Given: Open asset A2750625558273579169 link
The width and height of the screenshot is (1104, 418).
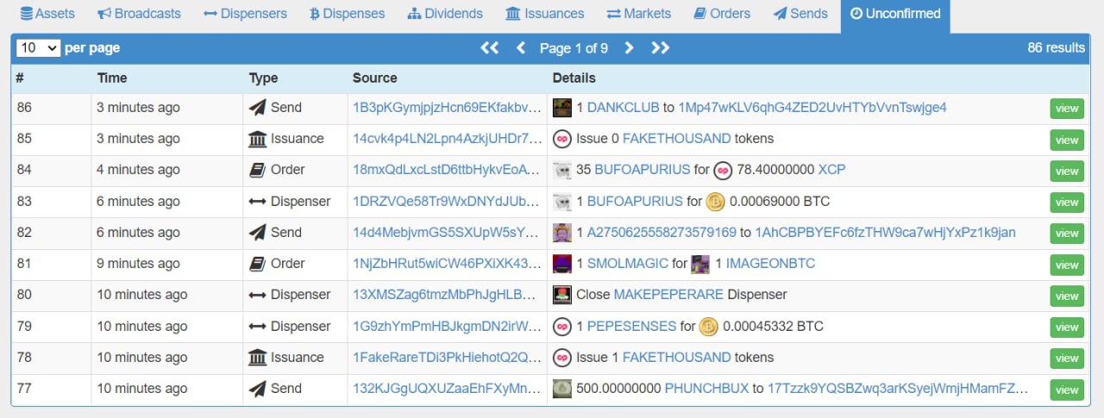Looking at the screenshot, I should (662, 233).
